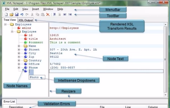Screen dimensions: 170x108
Task: Click the vertical scrollbar thumb
Action: pyautogui.click(x=165, y=59)
